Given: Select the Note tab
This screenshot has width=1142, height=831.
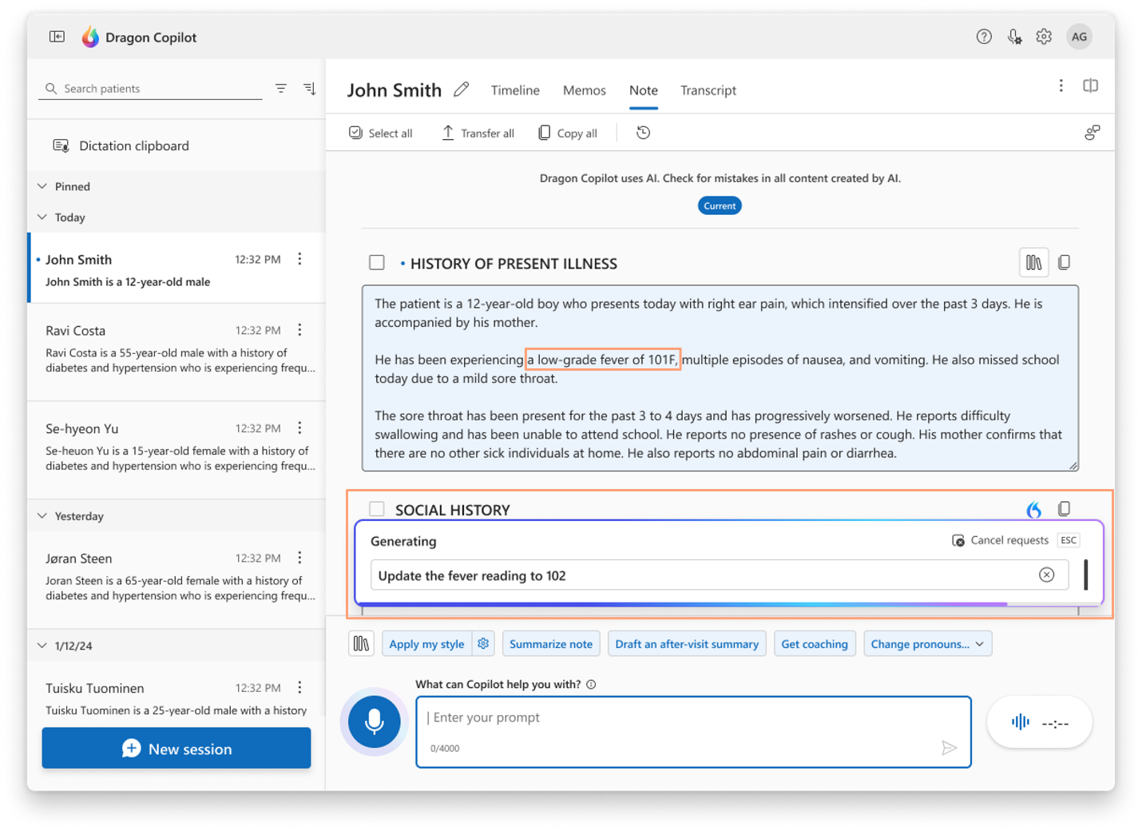Looking at the screenshot, I should tap(643, 90).
